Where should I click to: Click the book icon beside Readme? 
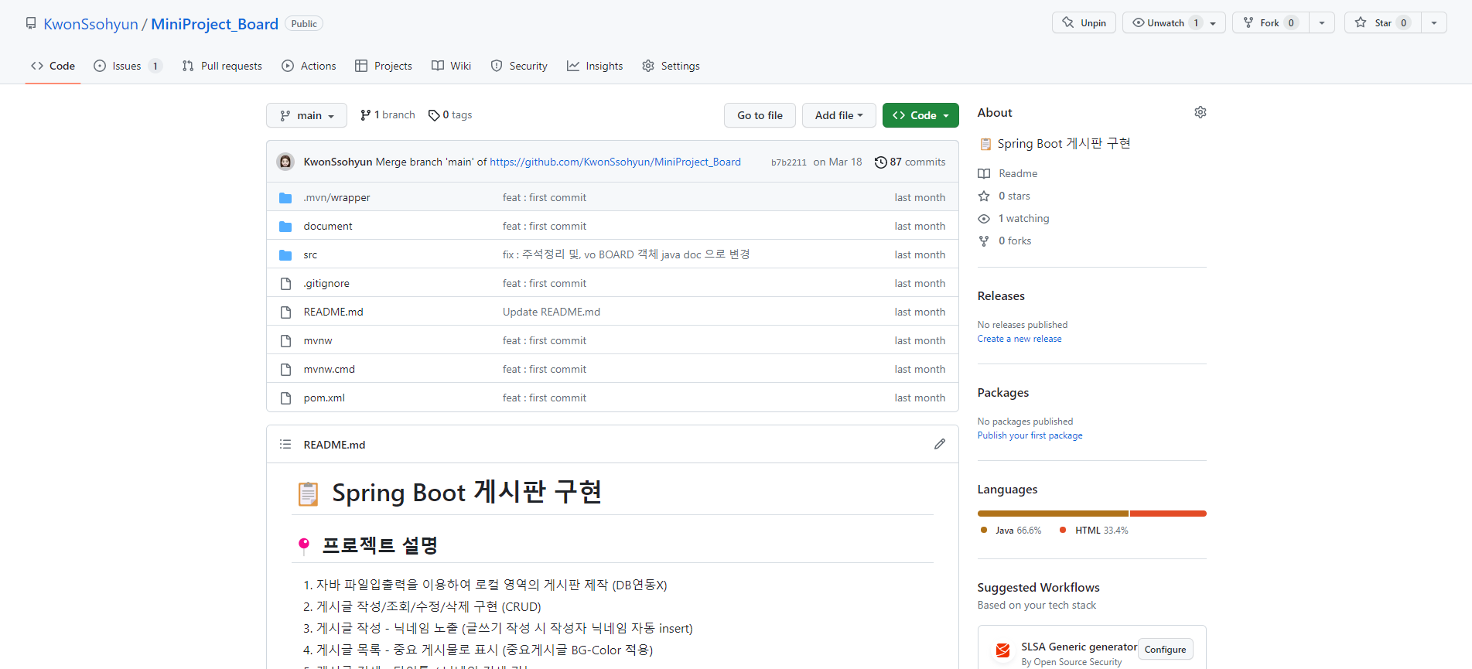(x=984, y=173)
